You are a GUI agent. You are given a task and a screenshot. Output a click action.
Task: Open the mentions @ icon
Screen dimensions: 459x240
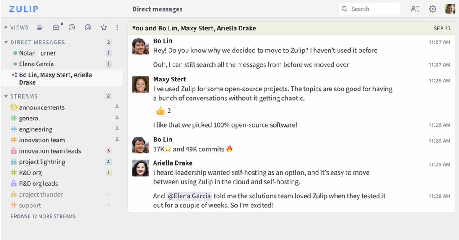[88, 27]
